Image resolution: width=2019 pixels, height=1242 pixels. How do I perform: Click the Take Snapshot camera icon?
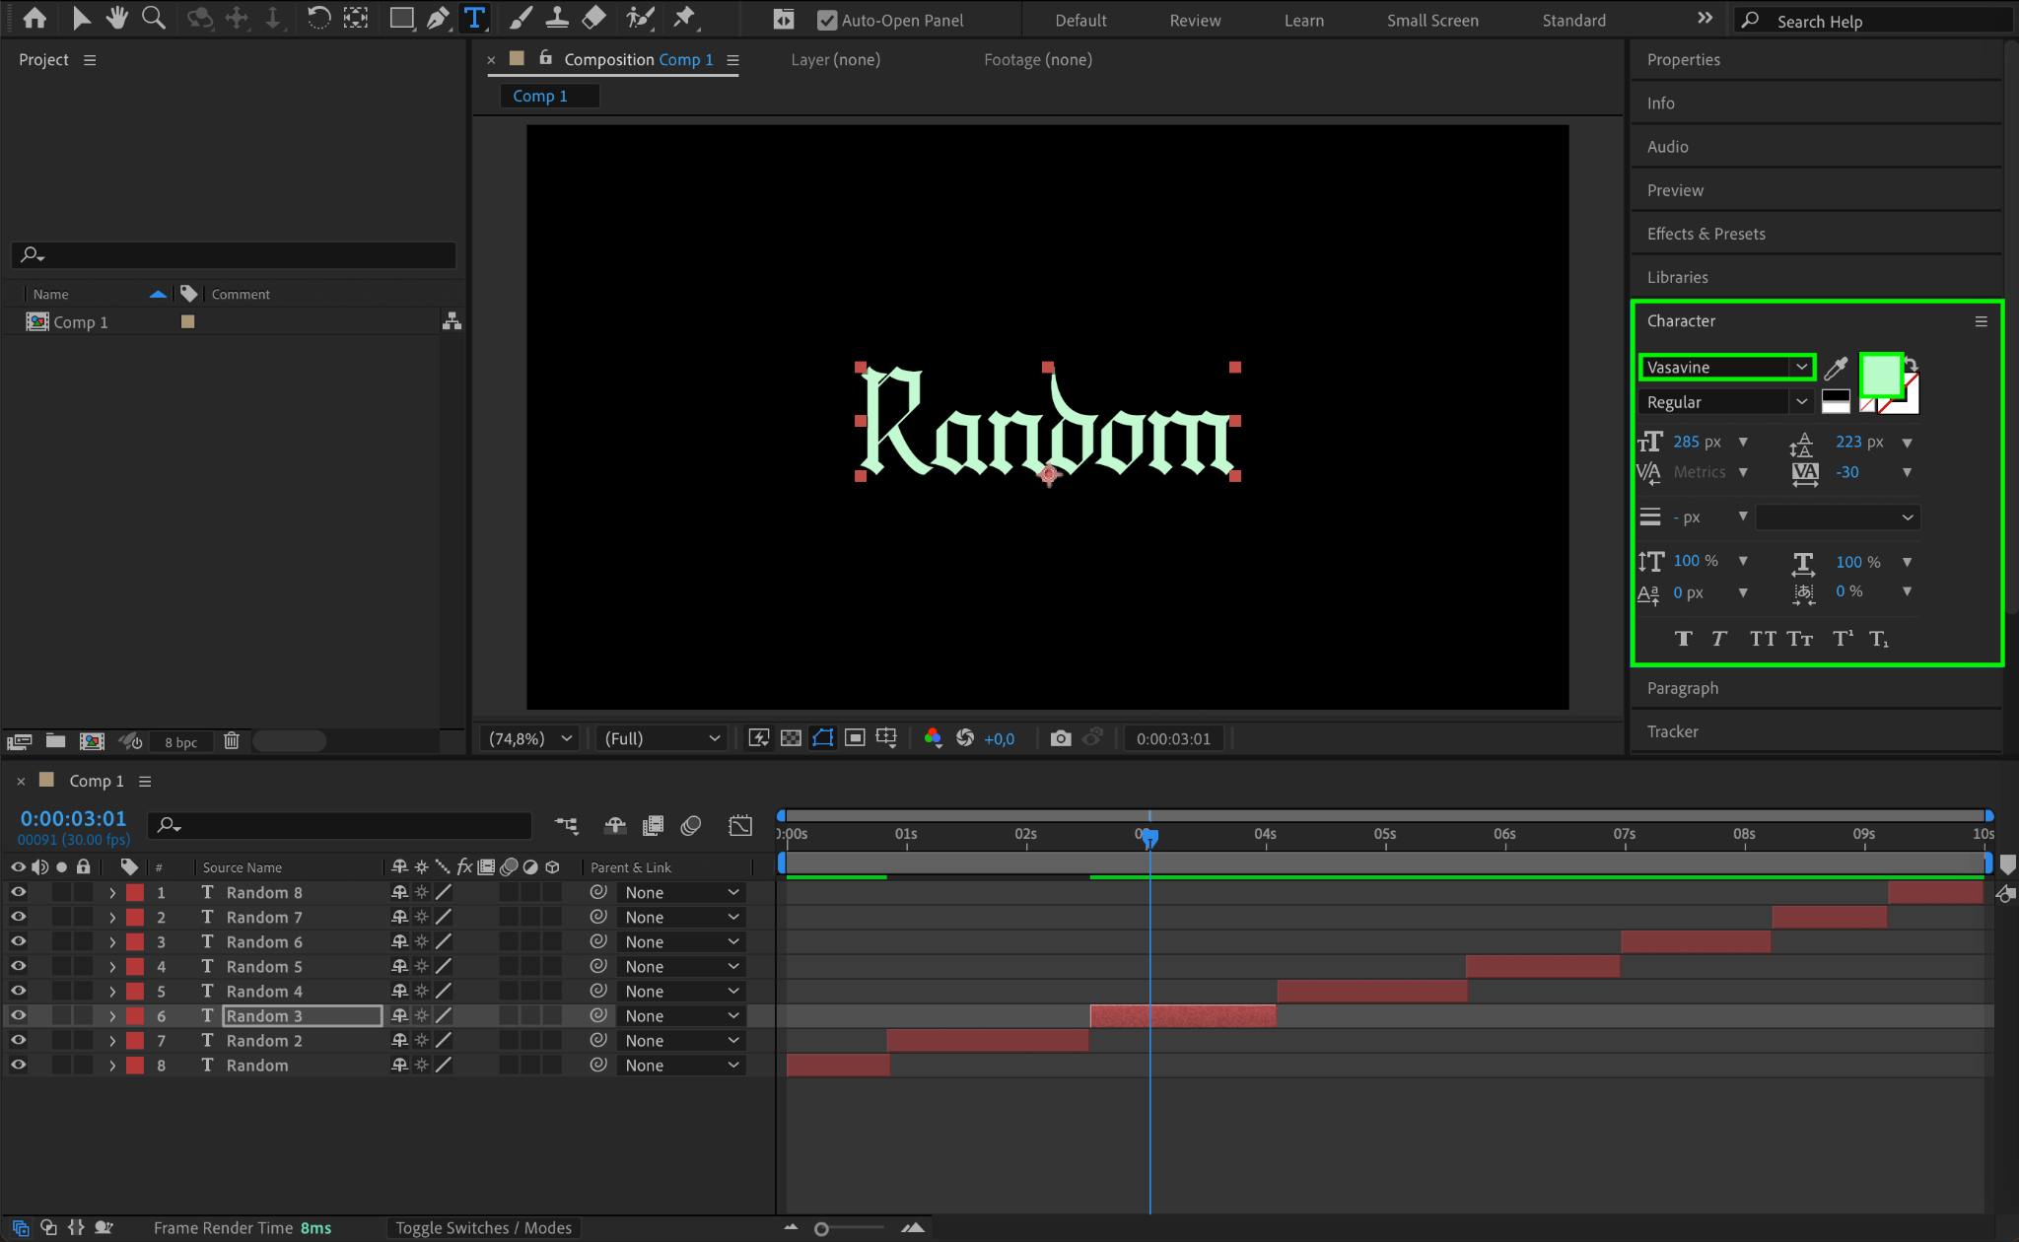click(x=1060, y=738)
